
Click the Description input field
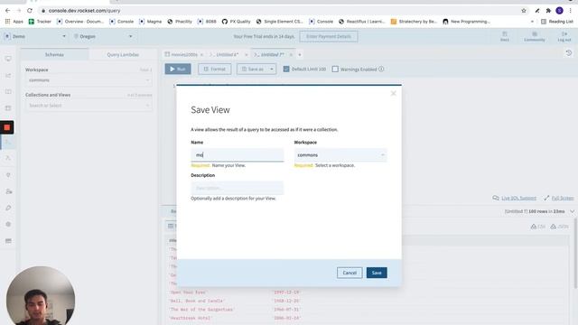pyautogui.click(x=238, y=188)
